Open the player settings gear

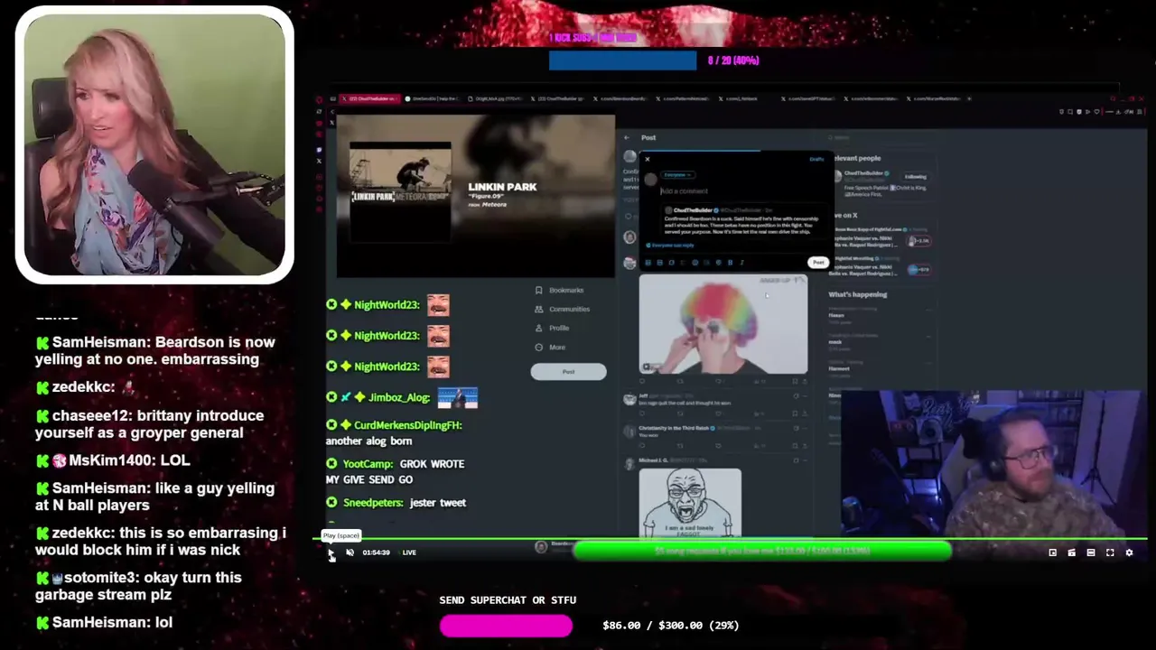(1129, 552)
